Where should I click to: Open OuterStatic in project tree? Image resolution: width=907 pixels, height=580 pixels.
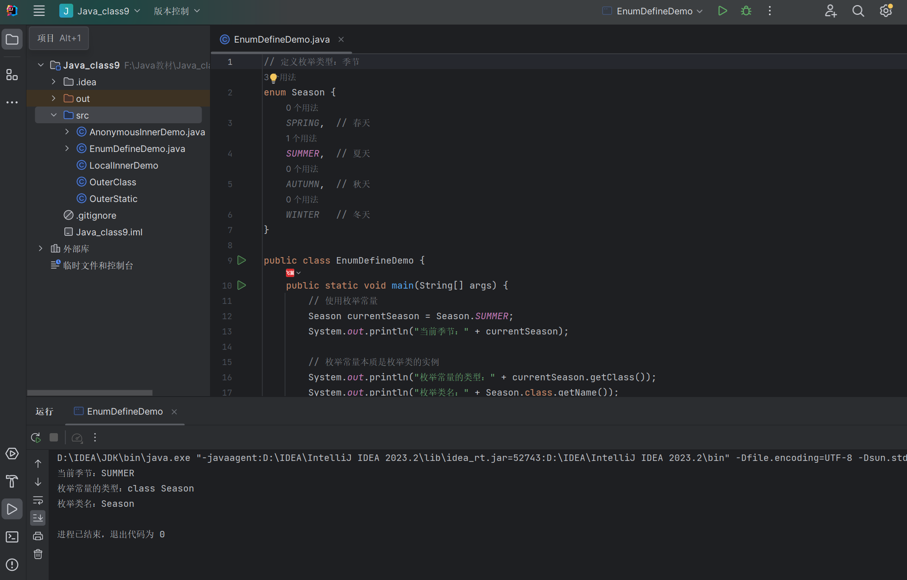113,199
